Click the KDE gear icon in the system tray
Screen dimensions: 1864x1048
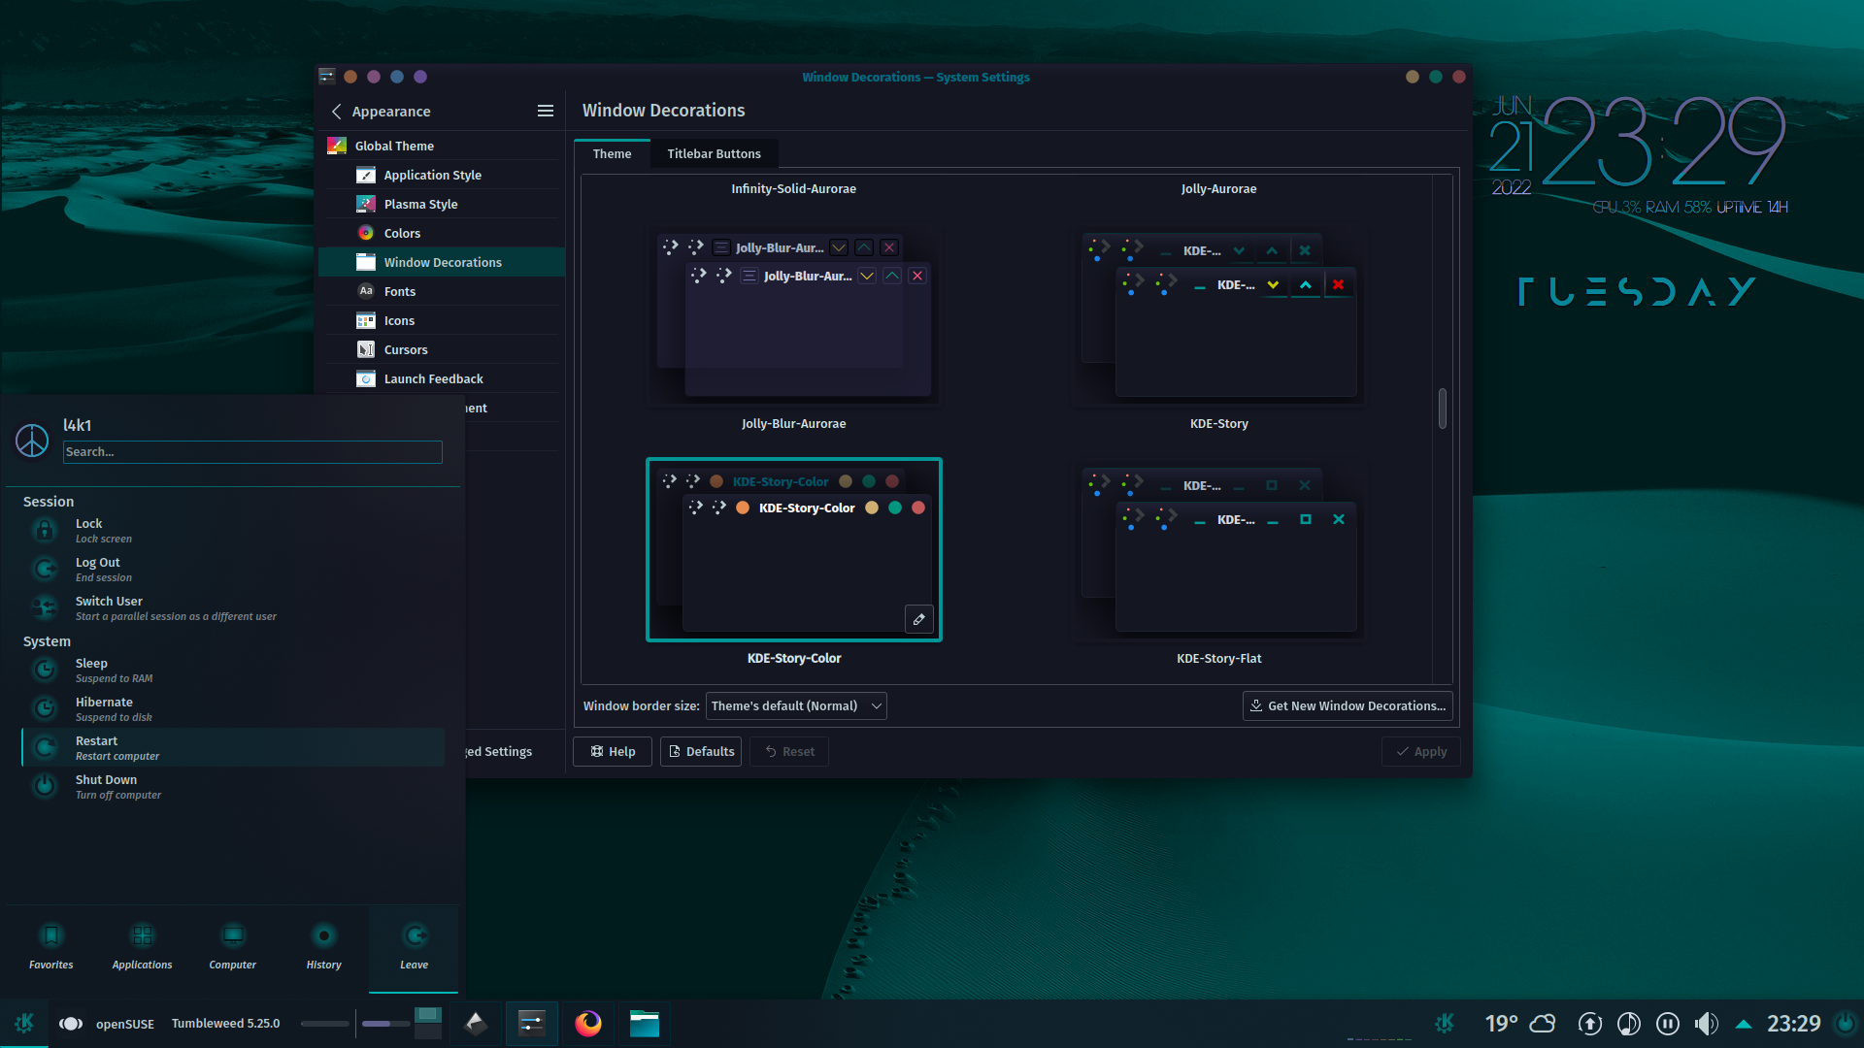click(1445, 1023)
